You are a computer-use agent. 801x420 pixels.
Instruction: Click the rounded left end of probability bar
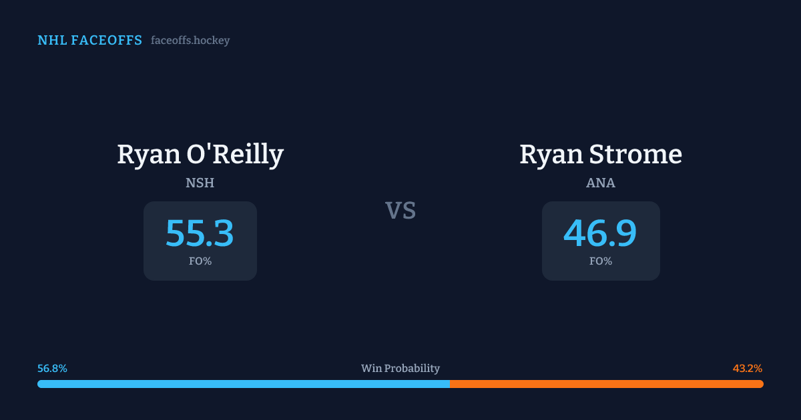coord(40,384)
